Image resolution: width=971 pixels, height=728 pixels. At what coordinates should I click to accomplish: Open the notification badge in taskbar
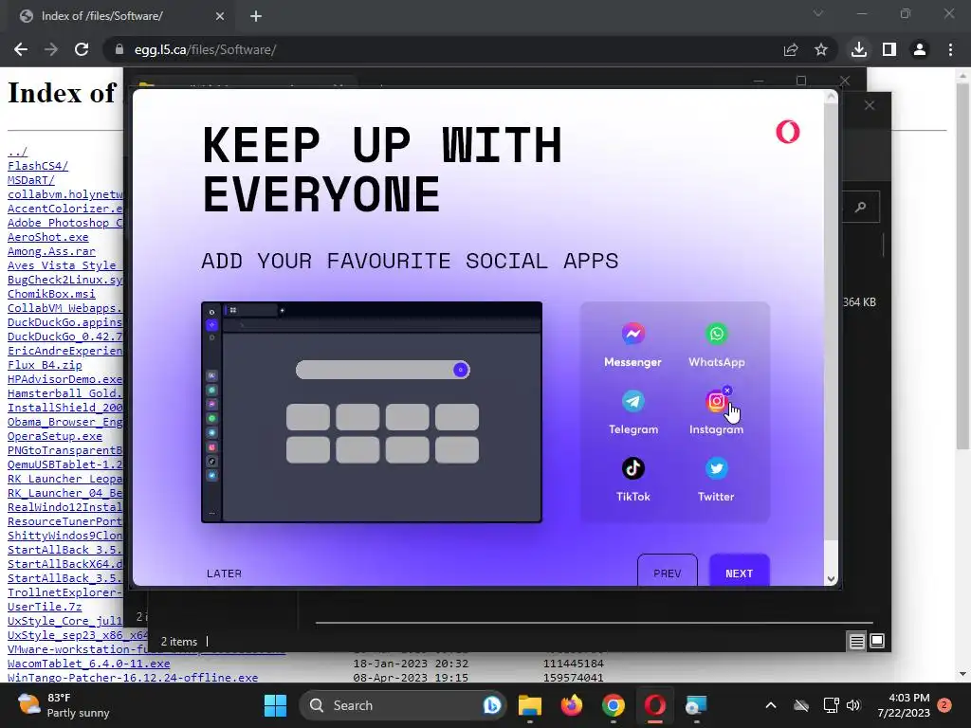945,704
